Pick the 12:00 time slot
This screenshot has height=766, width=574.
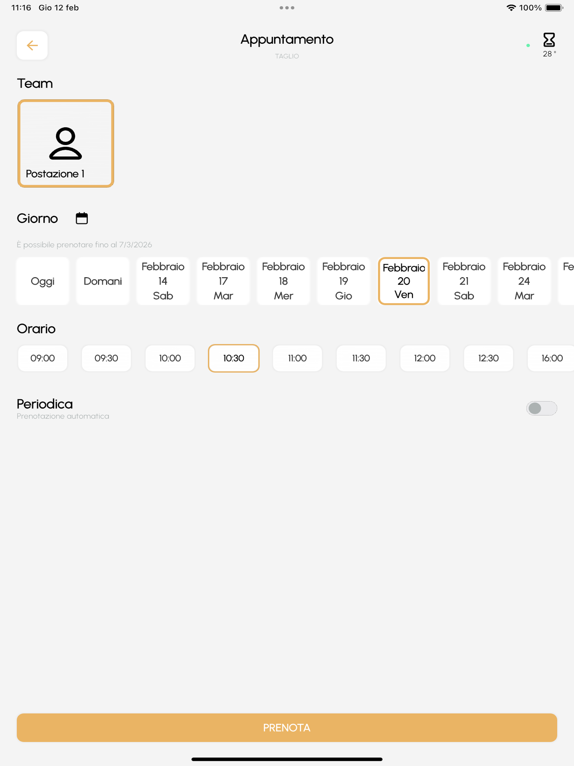(425, 358)
